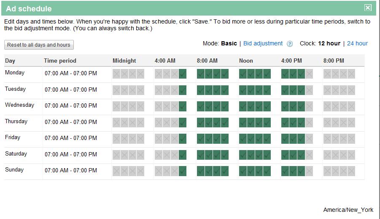Enable the Monday midnight hour box
380x219 pixels.
tap(116, 74)
